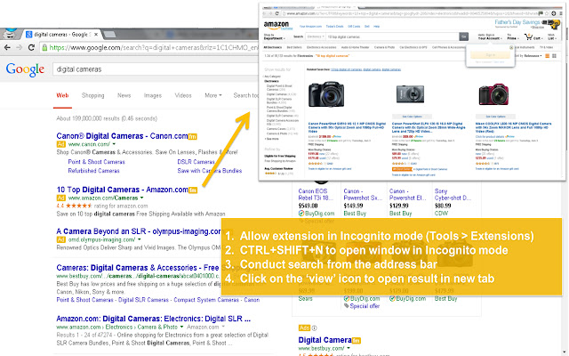Click the red Nikon COOLPIX camera thumbnail
The width and height of the screenshot is (569, 356).
[x=493, y=94]
